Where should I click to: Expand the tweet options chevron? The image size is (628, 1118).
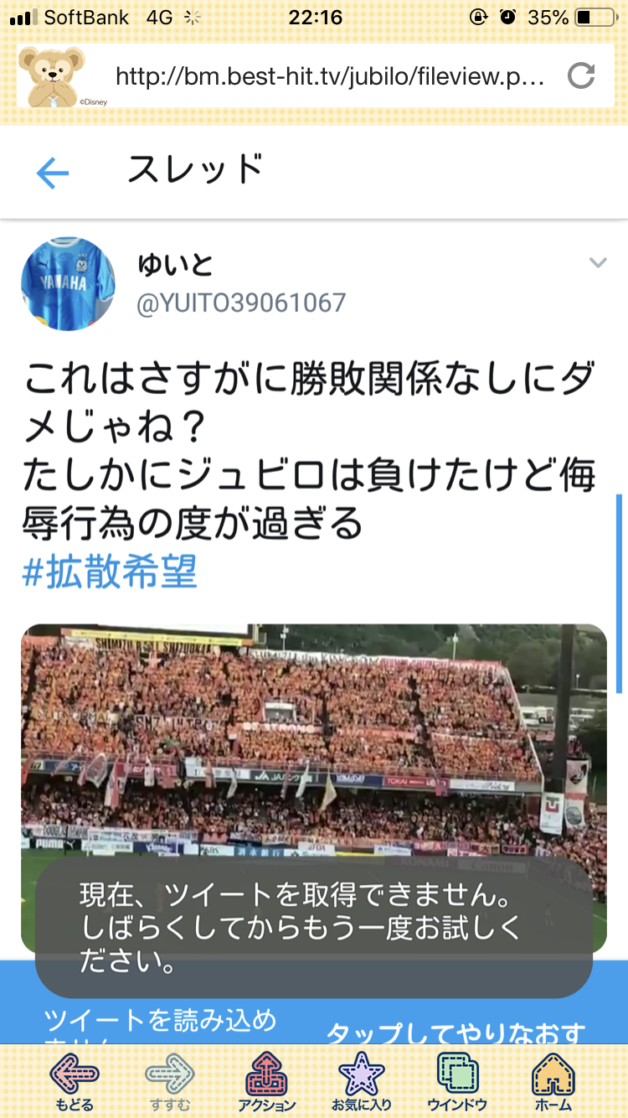coord(598,263)
